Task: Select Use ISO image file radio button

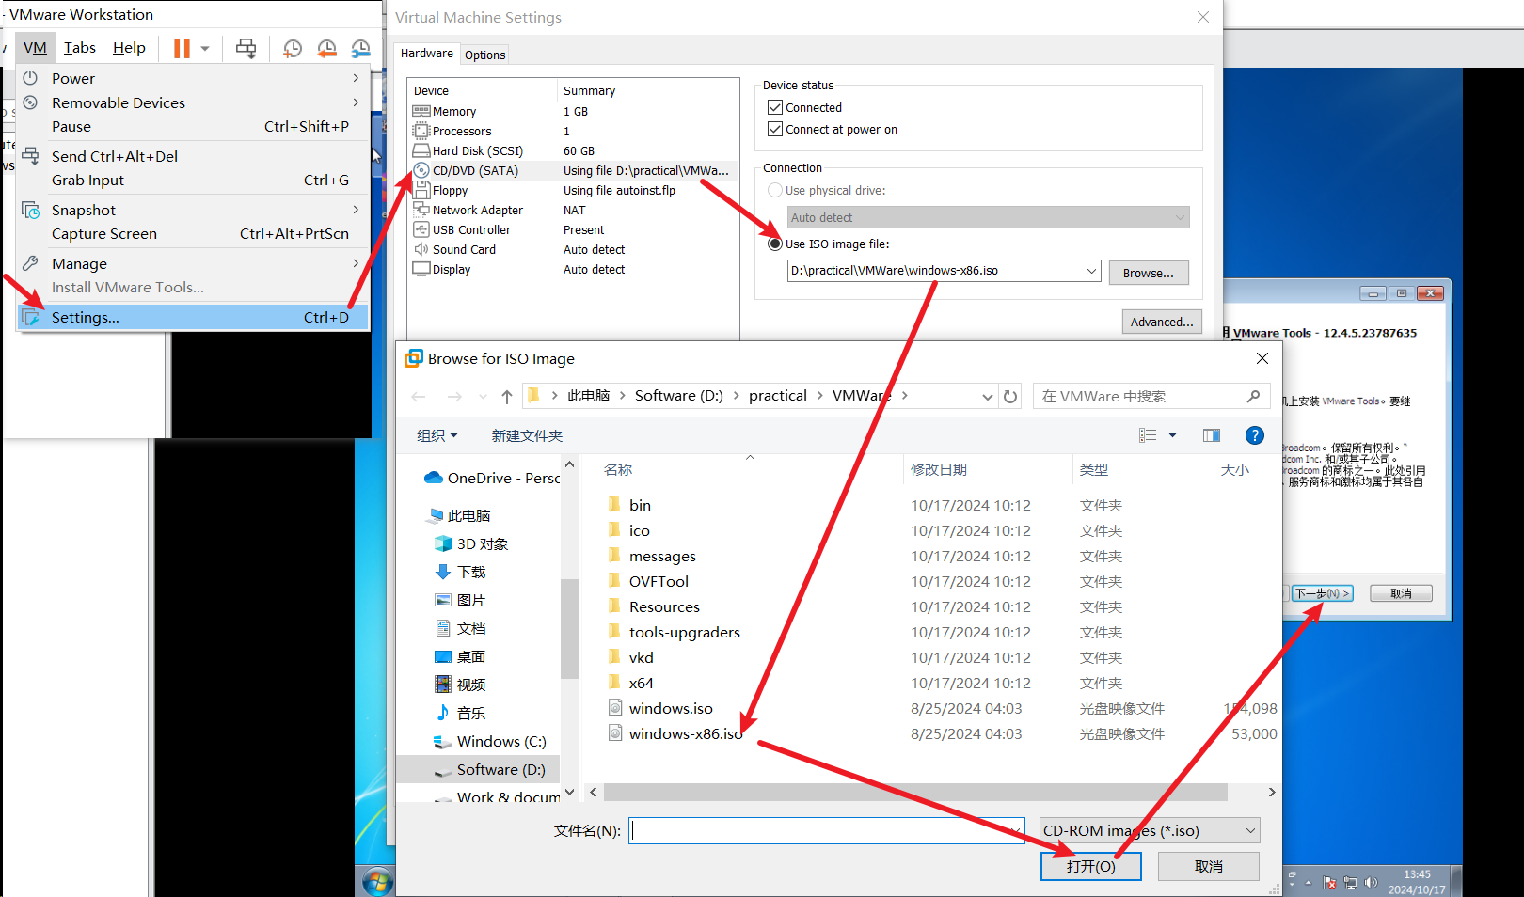Action: (x=775, y=244)
